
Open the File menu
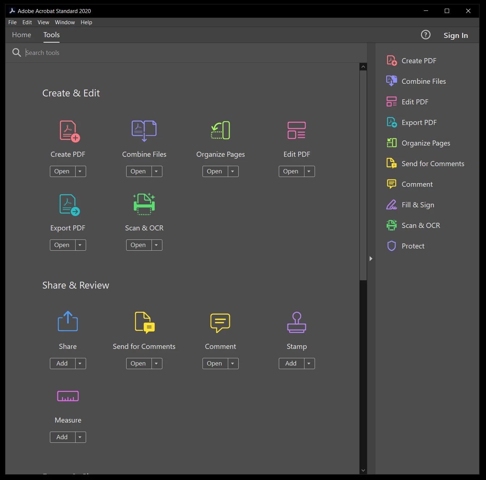pos(13,22)
